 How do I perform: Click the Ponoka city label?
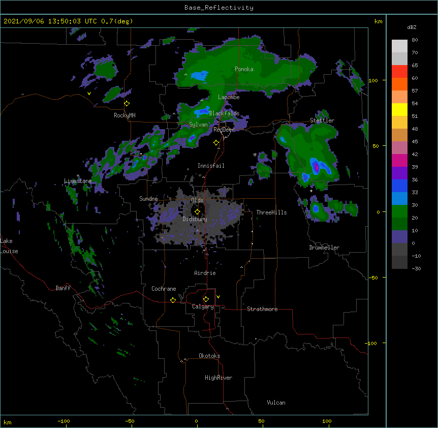tap(244, 69)
